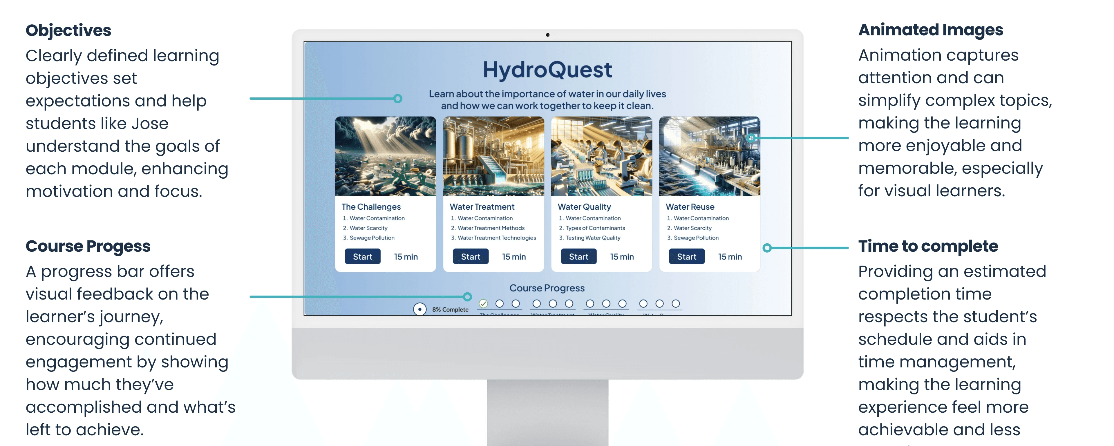Click the '8% Complete' text
The height and width of the screenshot is (446, 1114).
450,309
